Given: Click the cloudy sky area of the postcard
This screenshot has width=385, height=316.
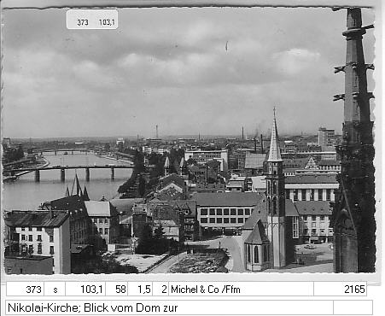Looking at the screenshot, I should coord(171,71).
